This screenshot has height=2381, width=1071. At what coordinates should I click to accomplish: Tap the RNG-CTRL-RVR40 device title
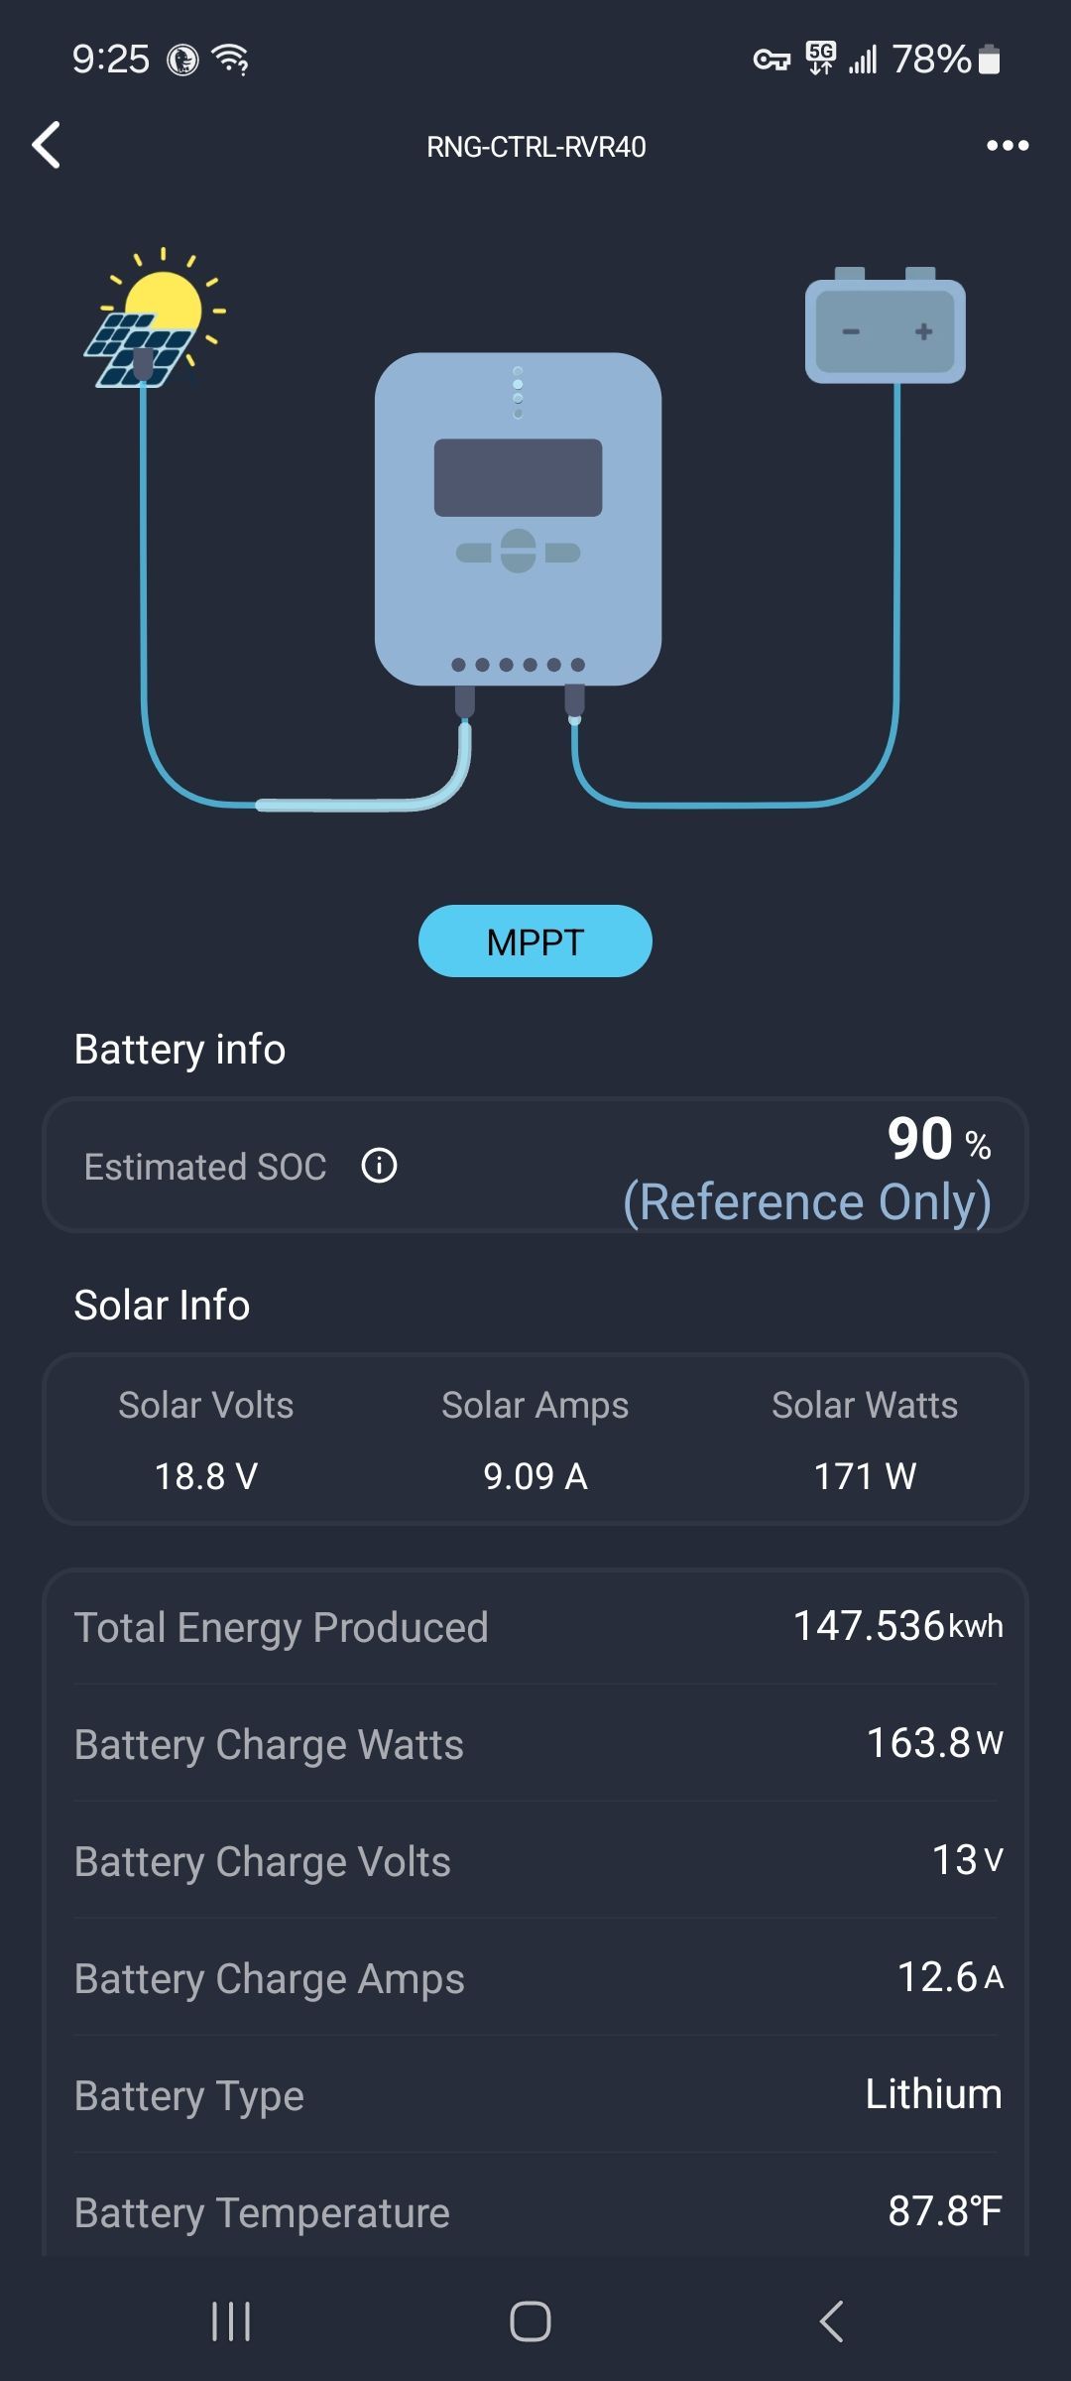click(535, 147)
